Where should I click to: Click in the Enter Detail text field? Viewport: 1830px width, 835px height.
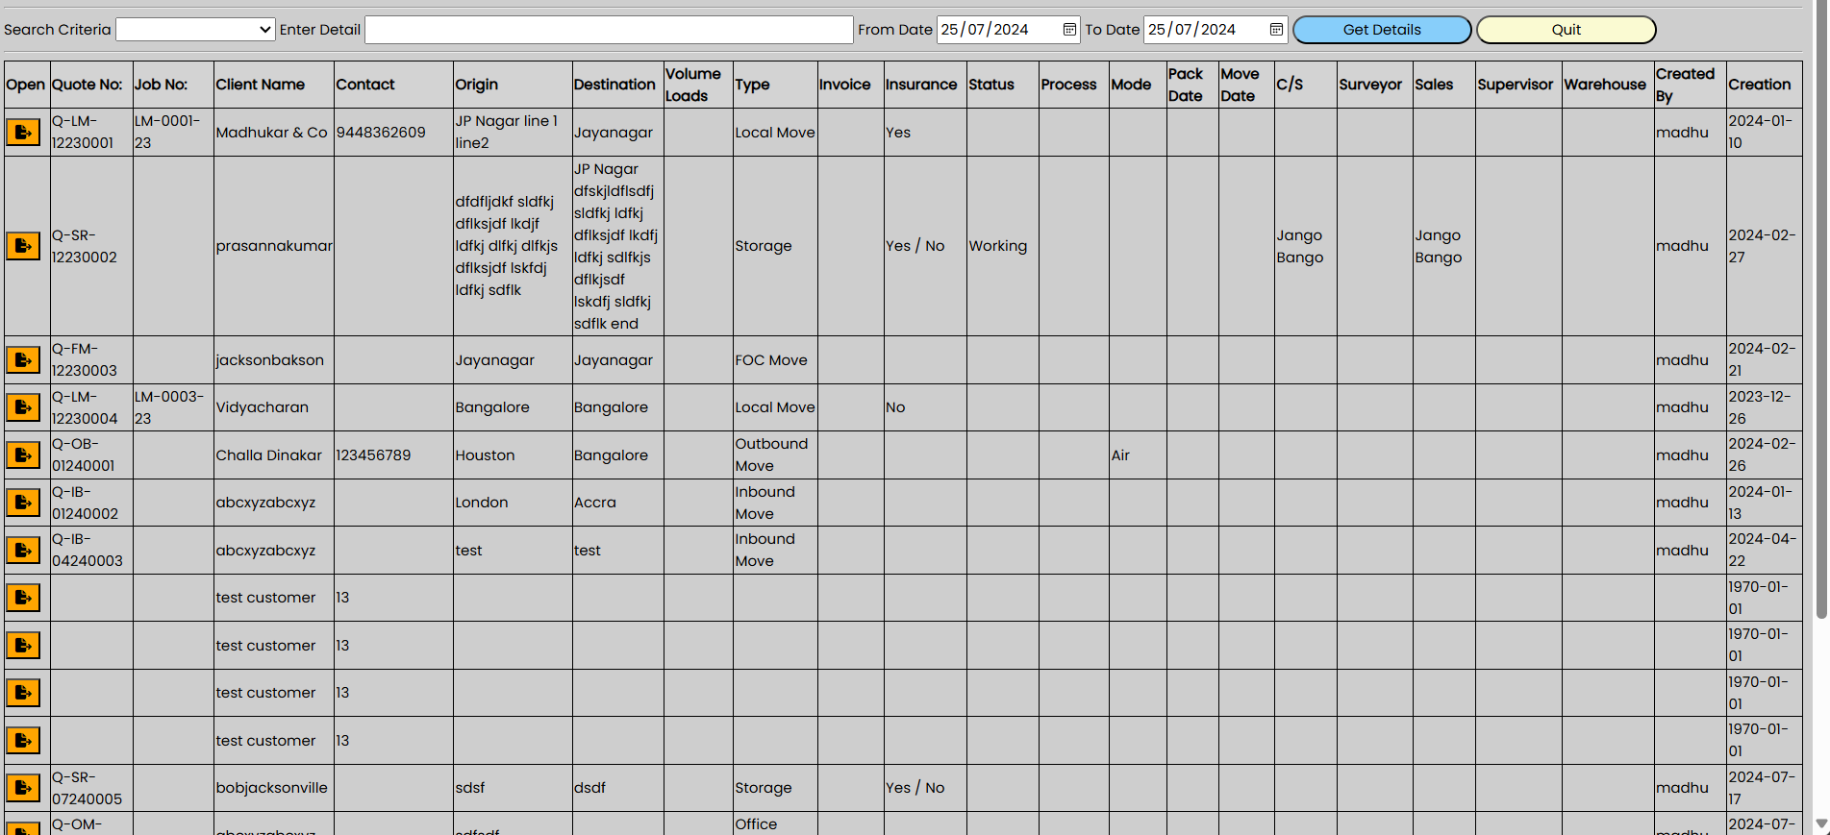tap(609, 30)
